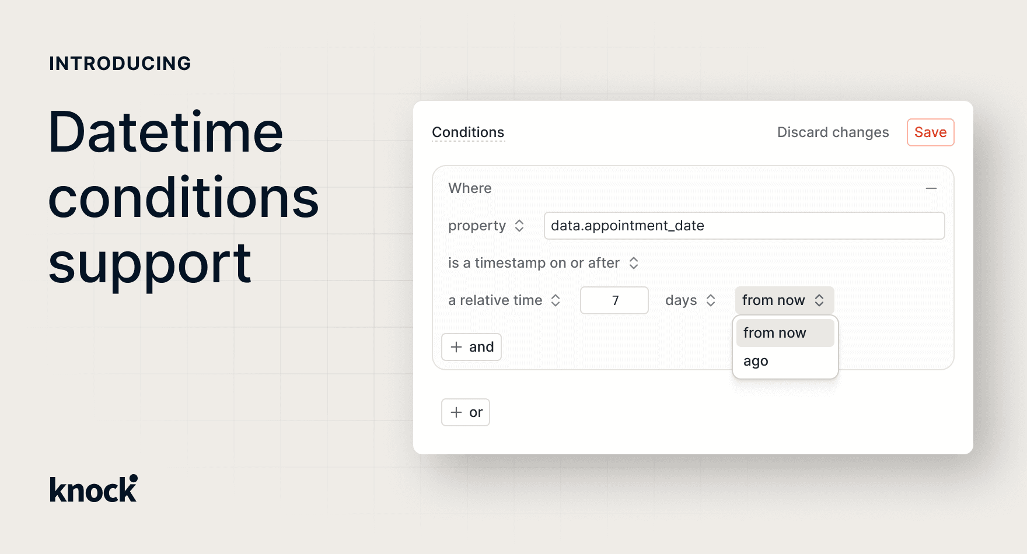Click the data.appointment_date input field
This screenshot has width=1027, height=554.
pyautogui.click(x=744, y=226)
